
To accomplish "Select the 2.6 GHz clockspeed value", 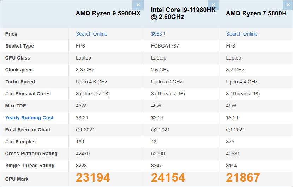I will click(160, 70).
